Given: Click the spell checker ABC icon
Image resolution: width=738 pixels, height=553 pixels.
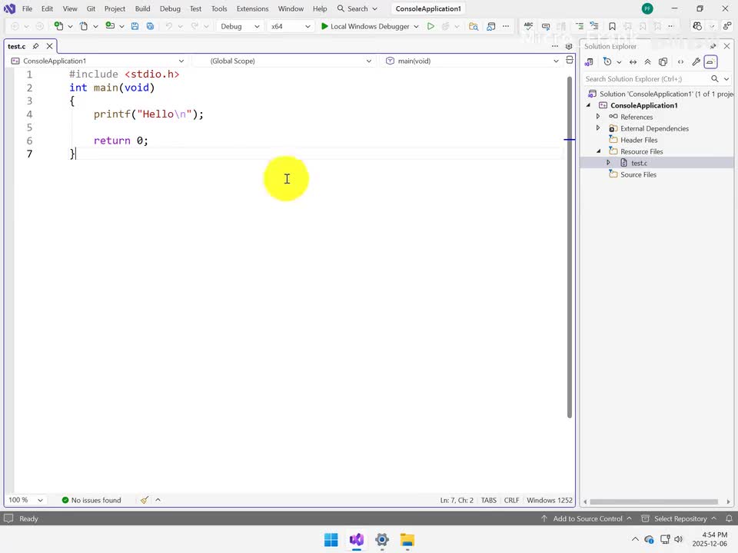Looking at the screenshot, I should [529, 26].
